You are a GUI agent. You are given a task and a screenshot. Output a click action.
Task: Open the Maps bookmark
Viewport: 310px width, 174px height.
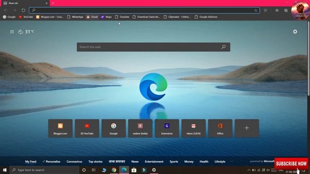click(107, 17)
